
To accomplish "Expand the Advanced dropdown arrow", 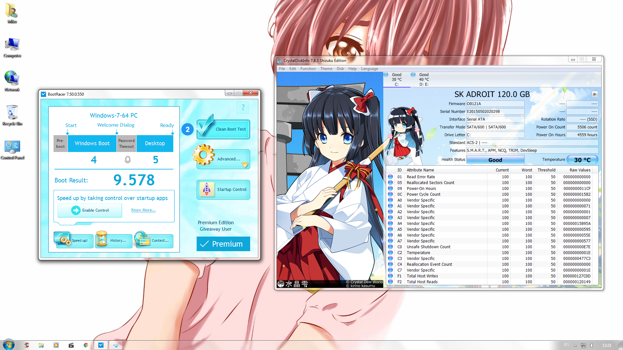I will [245, 165].
